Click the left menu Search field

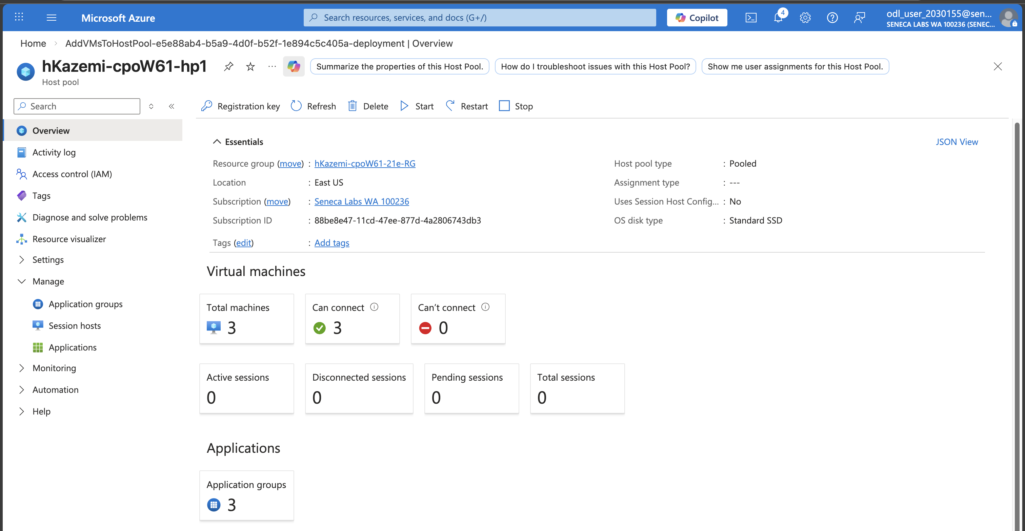pyautogui.click(x=77, y=106)
